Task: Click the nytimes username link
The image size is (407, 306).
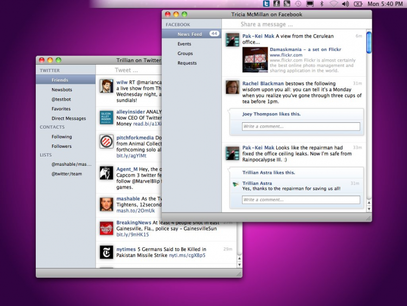Action: click(x=126, y=249)
